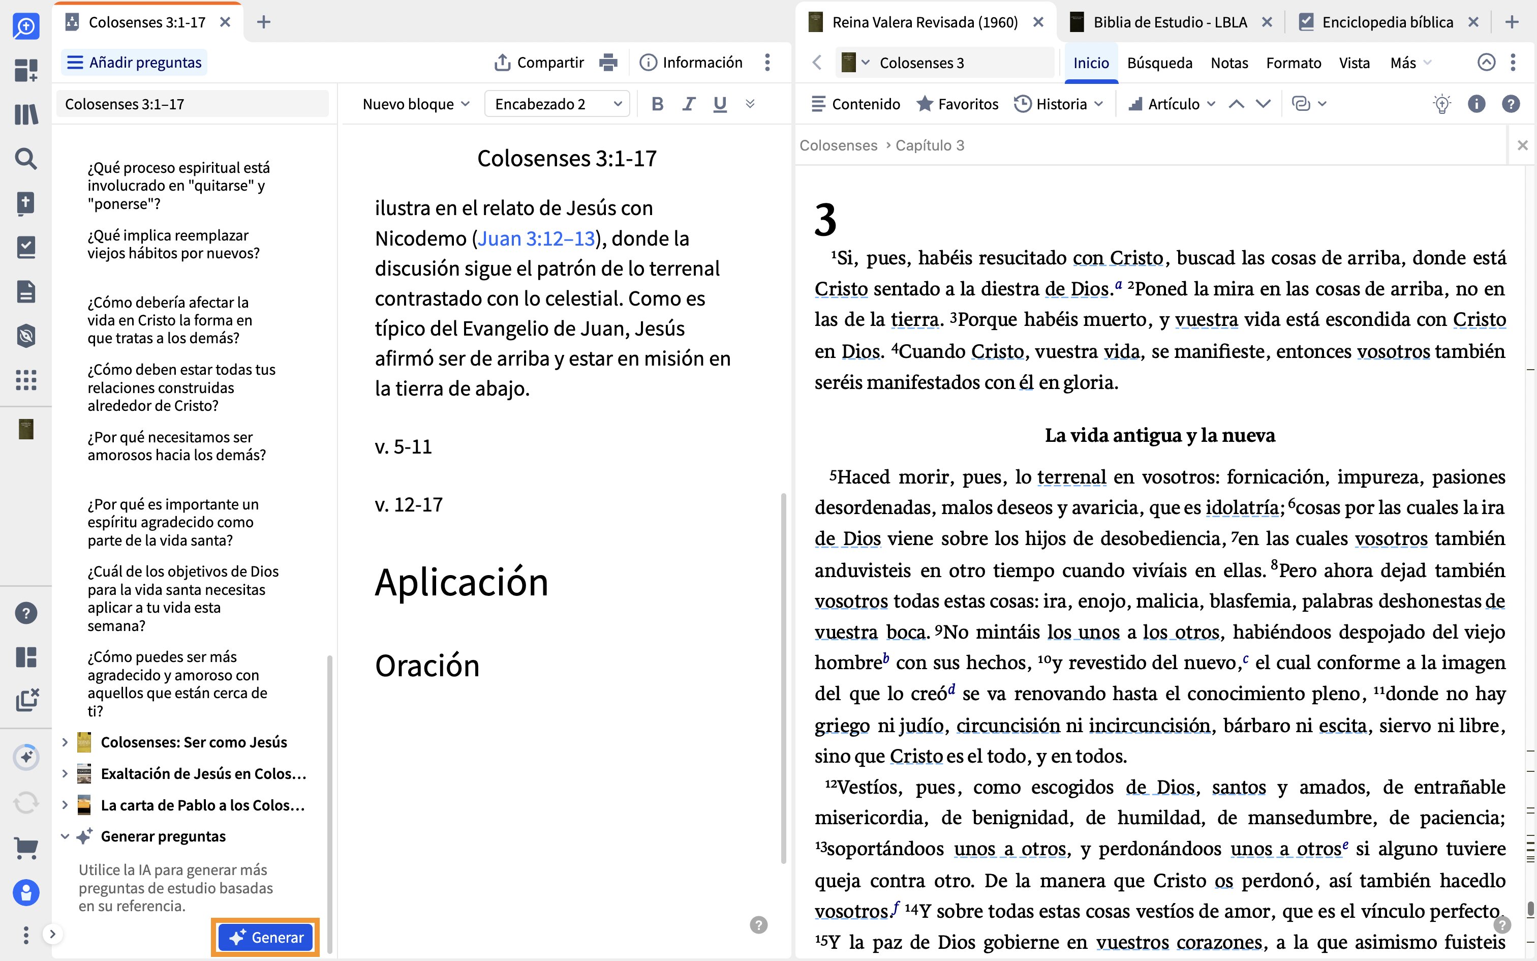Click the Información button
1537x961 pixels.
[691, 62]
